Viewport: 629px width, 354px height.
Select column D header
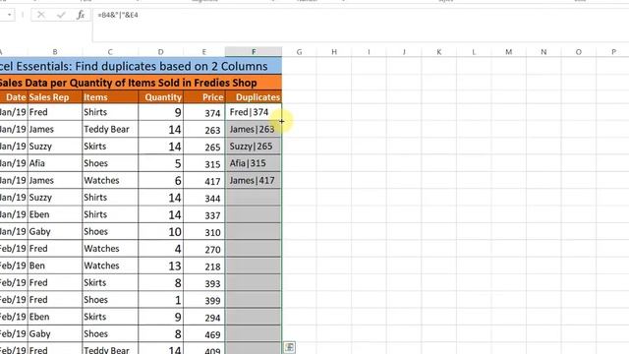[161, 52]
